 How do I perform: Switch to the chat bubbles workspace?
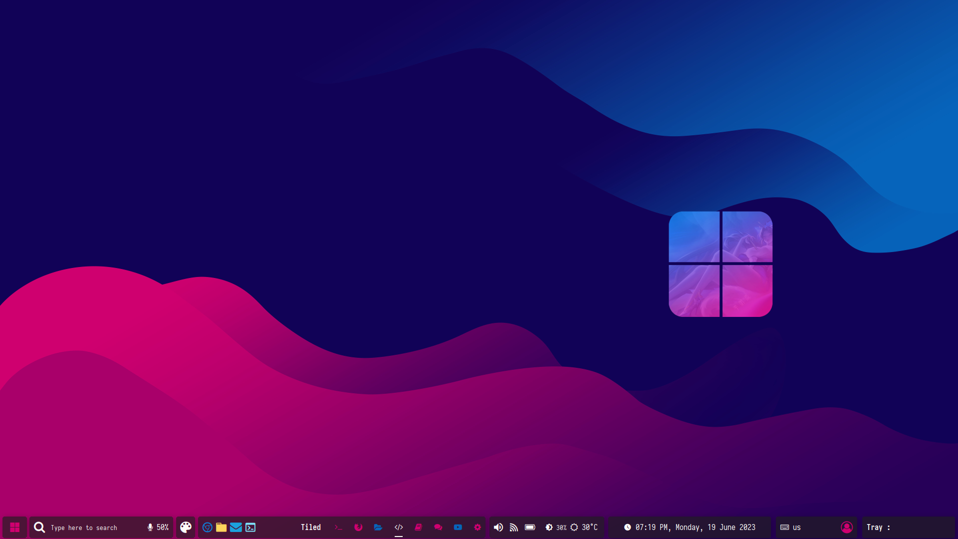tap(438, 527)
